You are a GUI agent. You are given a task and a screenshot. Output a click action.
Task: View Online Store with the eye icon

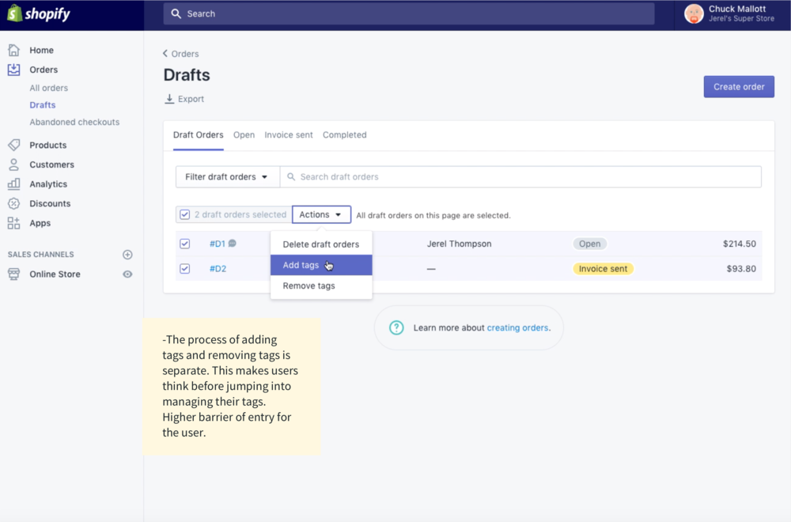coord(127,274)
